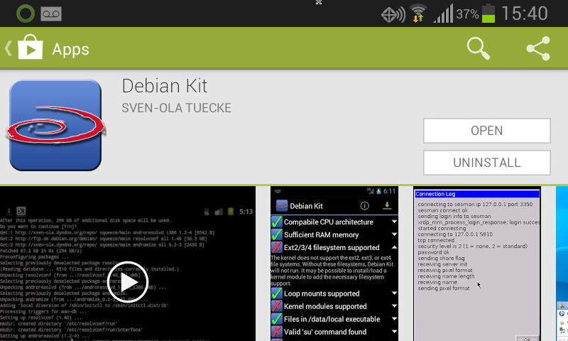
Task: Uninstall the Debian Kit app
Action: [x=487, y=163]
